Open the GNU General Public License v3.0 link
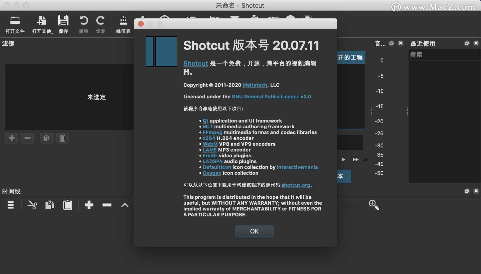The height and width of the screenshot is (274, 481). (271, 97)
